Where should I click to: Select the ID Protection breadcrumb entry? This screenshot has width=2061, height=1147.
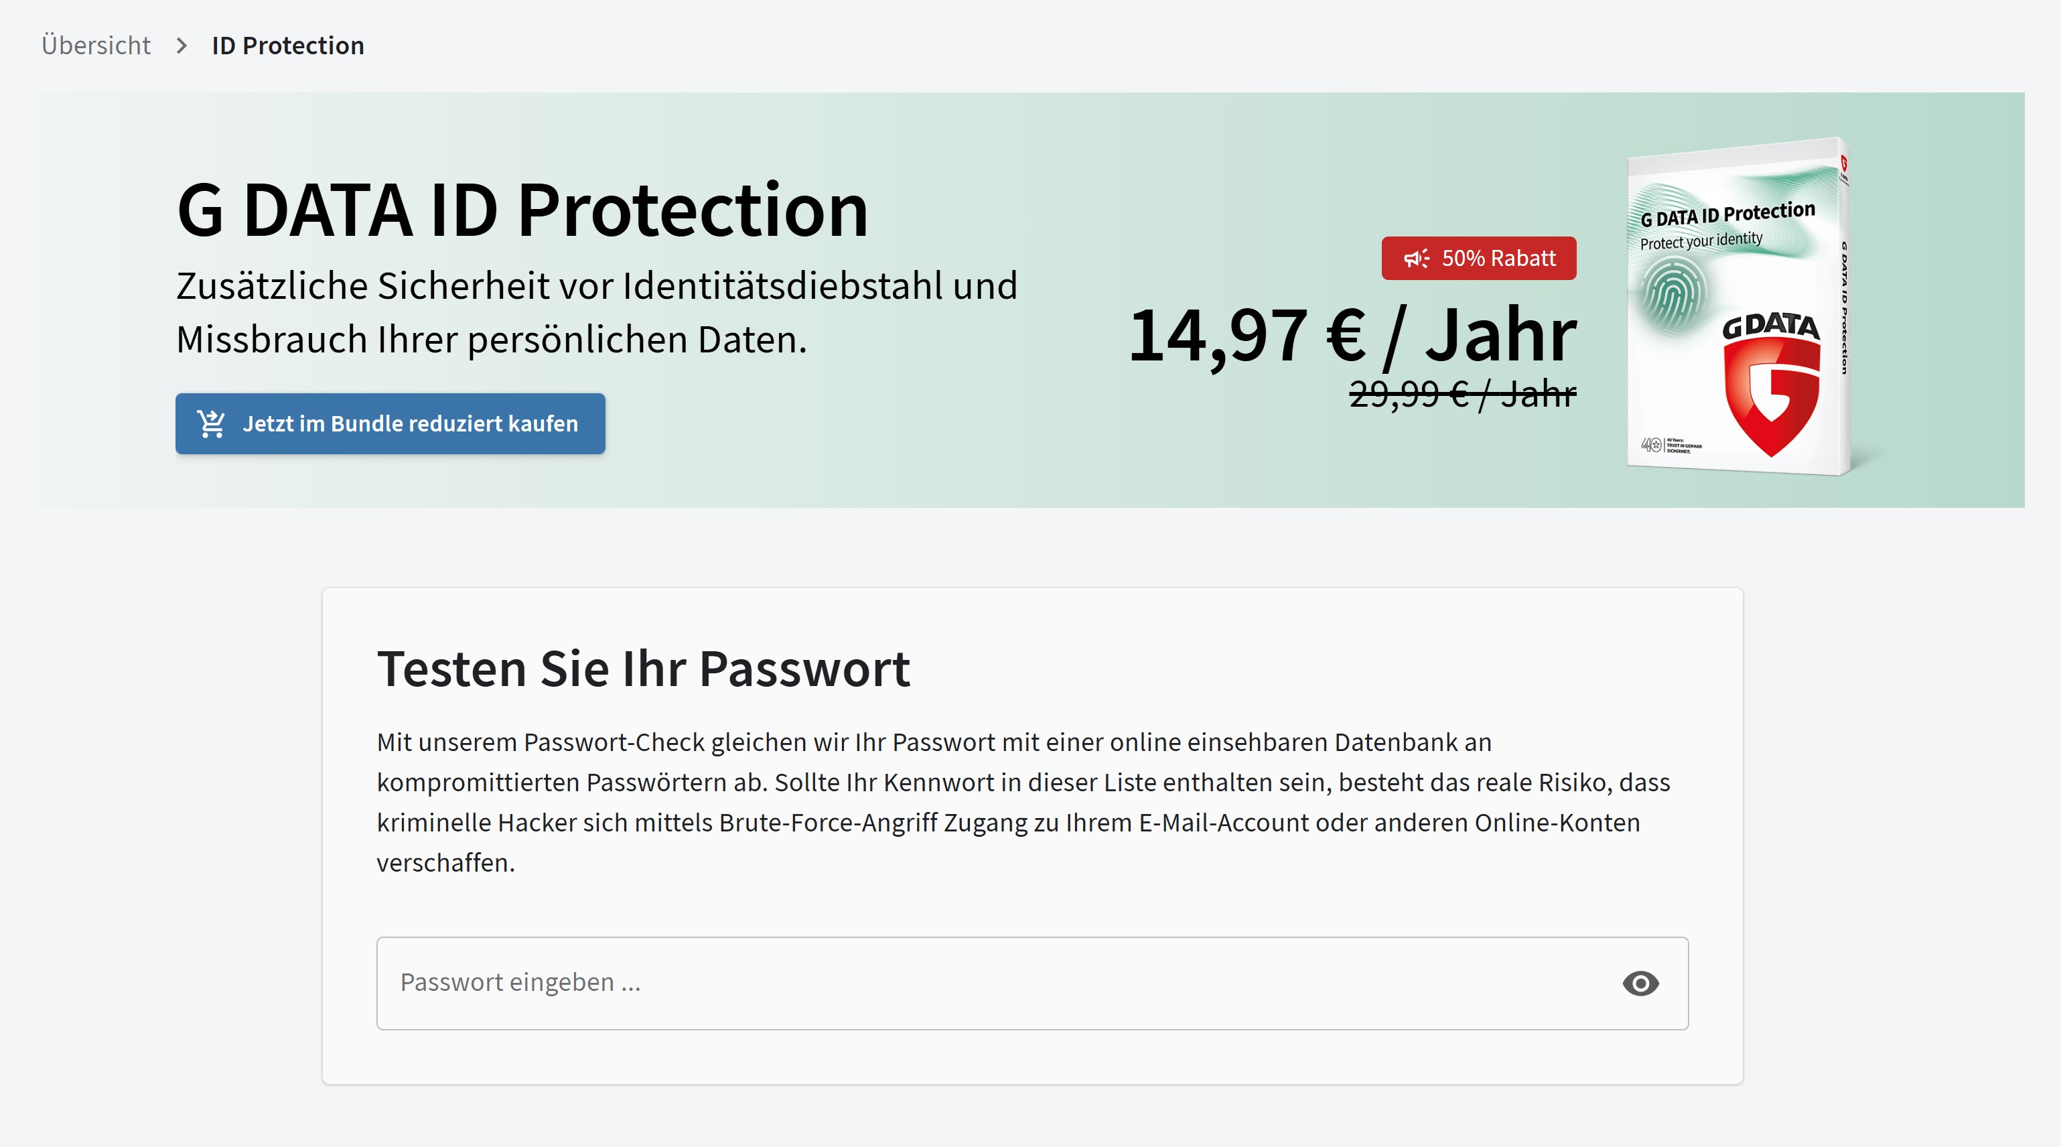coord(287,46)
